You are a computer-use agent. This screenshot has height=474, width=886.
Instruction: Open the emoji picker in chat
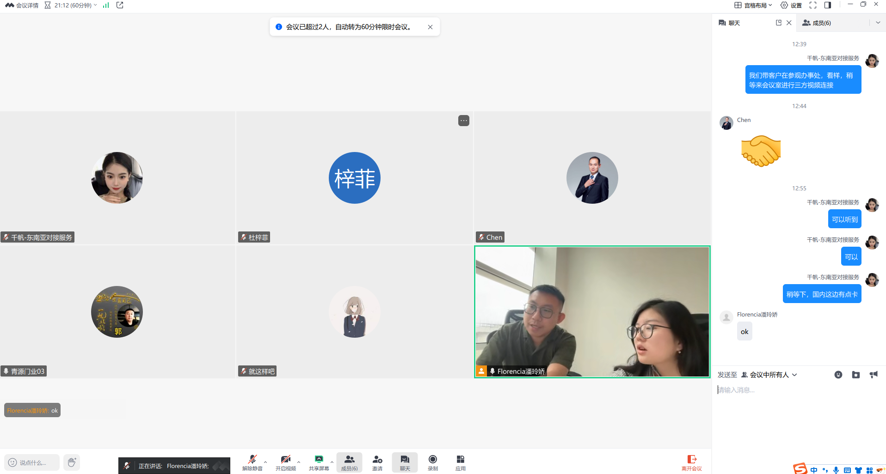pos(838,375)
